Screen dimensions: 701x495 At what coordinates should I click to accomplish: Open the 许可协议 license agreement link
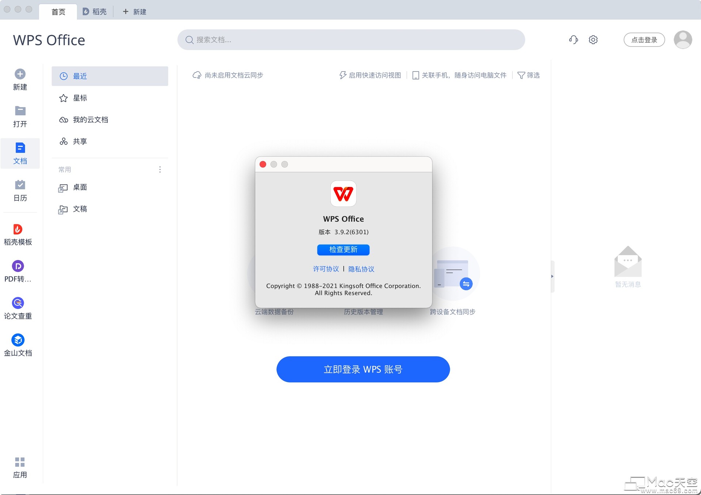(325, 269)
